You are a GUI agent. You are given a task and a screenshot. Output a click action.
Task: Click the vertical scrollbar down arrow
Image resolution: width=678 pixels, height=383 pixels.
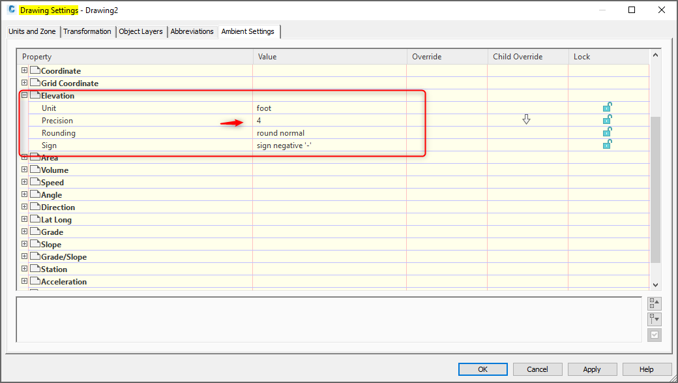(x=655, y=284)
